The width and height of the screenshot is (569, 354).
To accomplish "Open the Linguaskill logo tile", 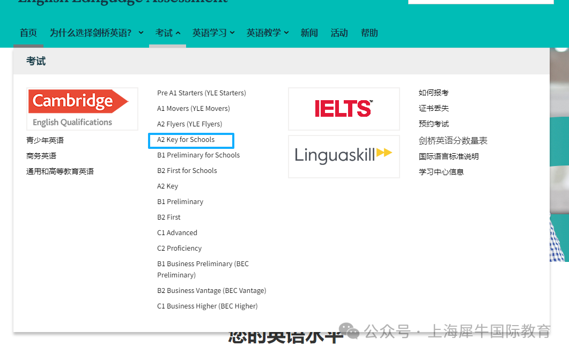I will 344,156.
